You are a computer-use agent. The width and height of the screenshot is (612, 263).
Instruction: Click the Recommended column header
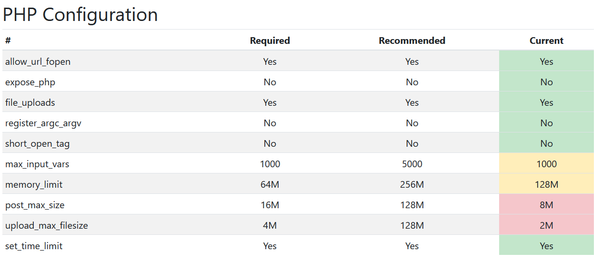coord(412,41)
